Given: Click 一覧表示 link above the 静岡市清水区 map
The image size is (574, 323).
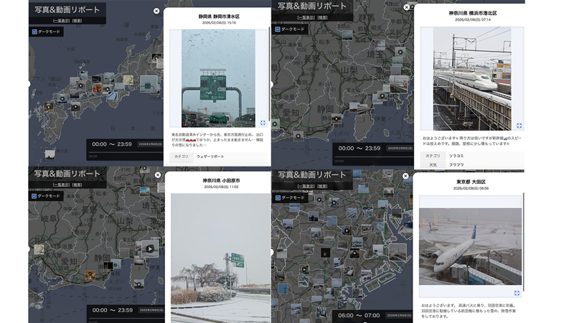Looking at the screenshot, I should coord(61,21).
